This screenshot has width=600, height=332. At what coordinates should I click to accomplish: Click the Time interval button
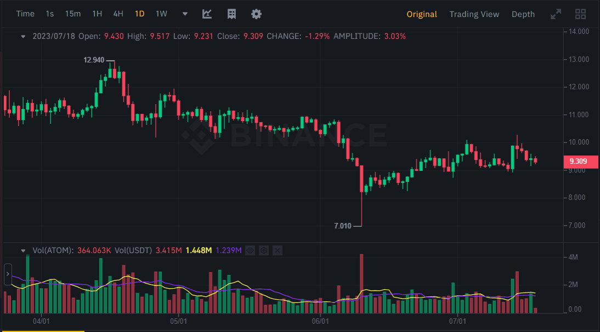pyautogui.click(x=25, y=14)
